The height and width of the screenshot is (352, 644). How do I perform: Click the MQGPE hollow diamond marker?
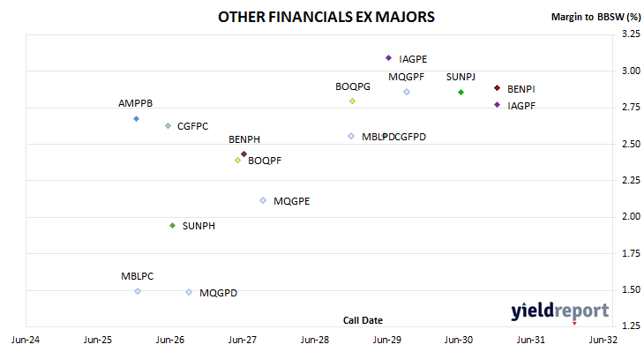tap(263, 200)
